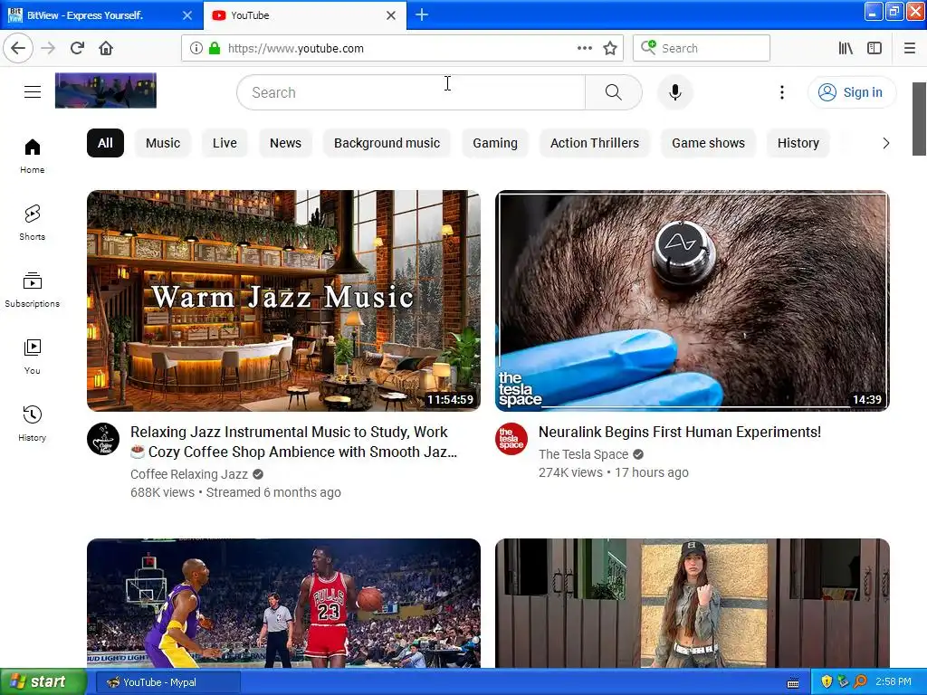Click the YouTube doodle logo
Screen dimensions: 927x695
106,90
